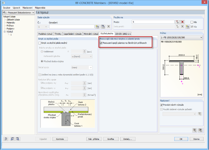Select Průřezy in the tree

(x=10, y=26)
